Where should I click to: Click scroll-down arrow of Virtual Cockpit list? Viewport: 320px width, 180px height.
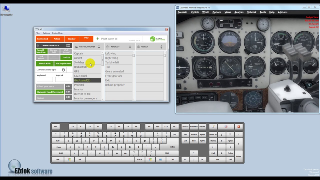click(x=102, y=99)
